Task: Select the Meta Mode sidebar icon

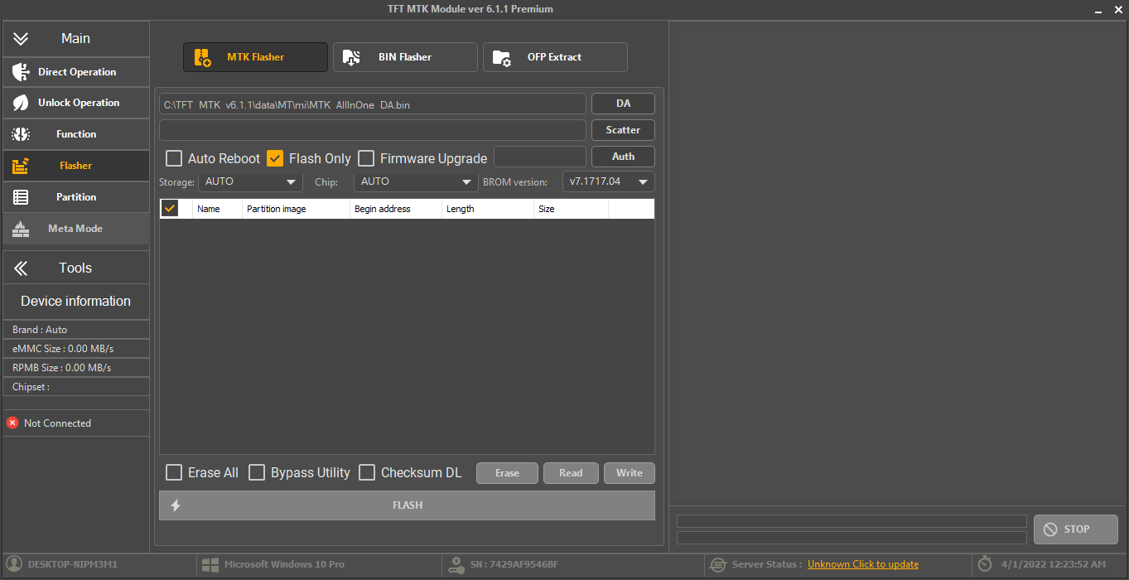Action: [x=23, y=229]
